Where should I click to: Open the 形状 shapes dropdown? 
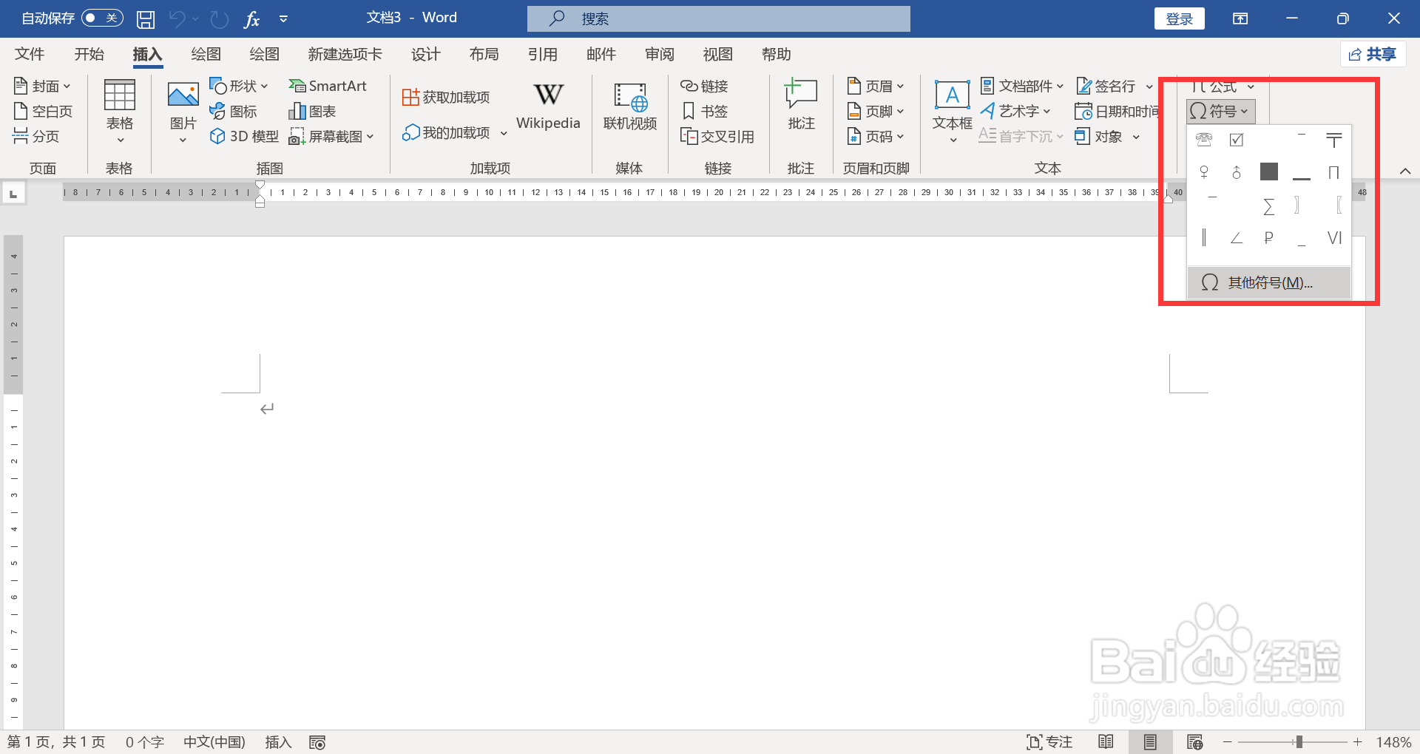[239, 86]
